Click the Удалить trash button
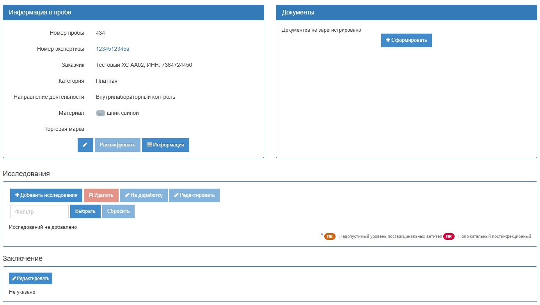540x305 pixels. [x=101, y=195]
